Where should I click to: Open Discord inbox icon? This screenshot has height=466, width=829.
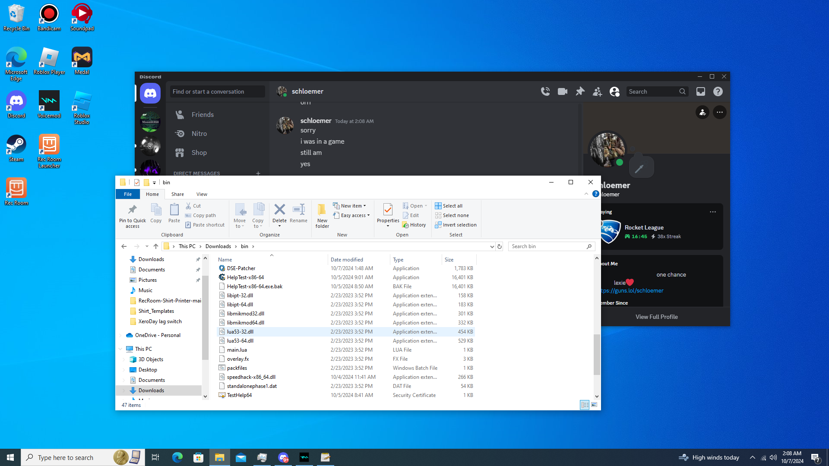(700, 91)
